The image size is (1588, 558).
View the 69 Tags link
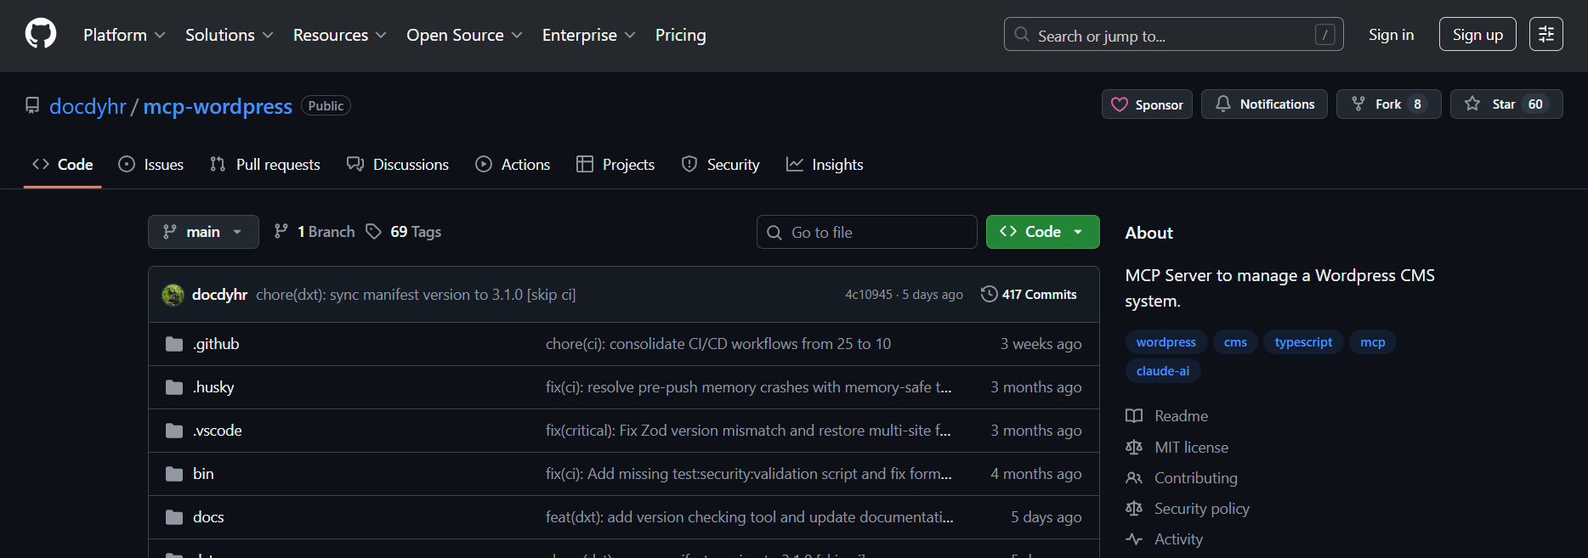(x=404, y=232)
